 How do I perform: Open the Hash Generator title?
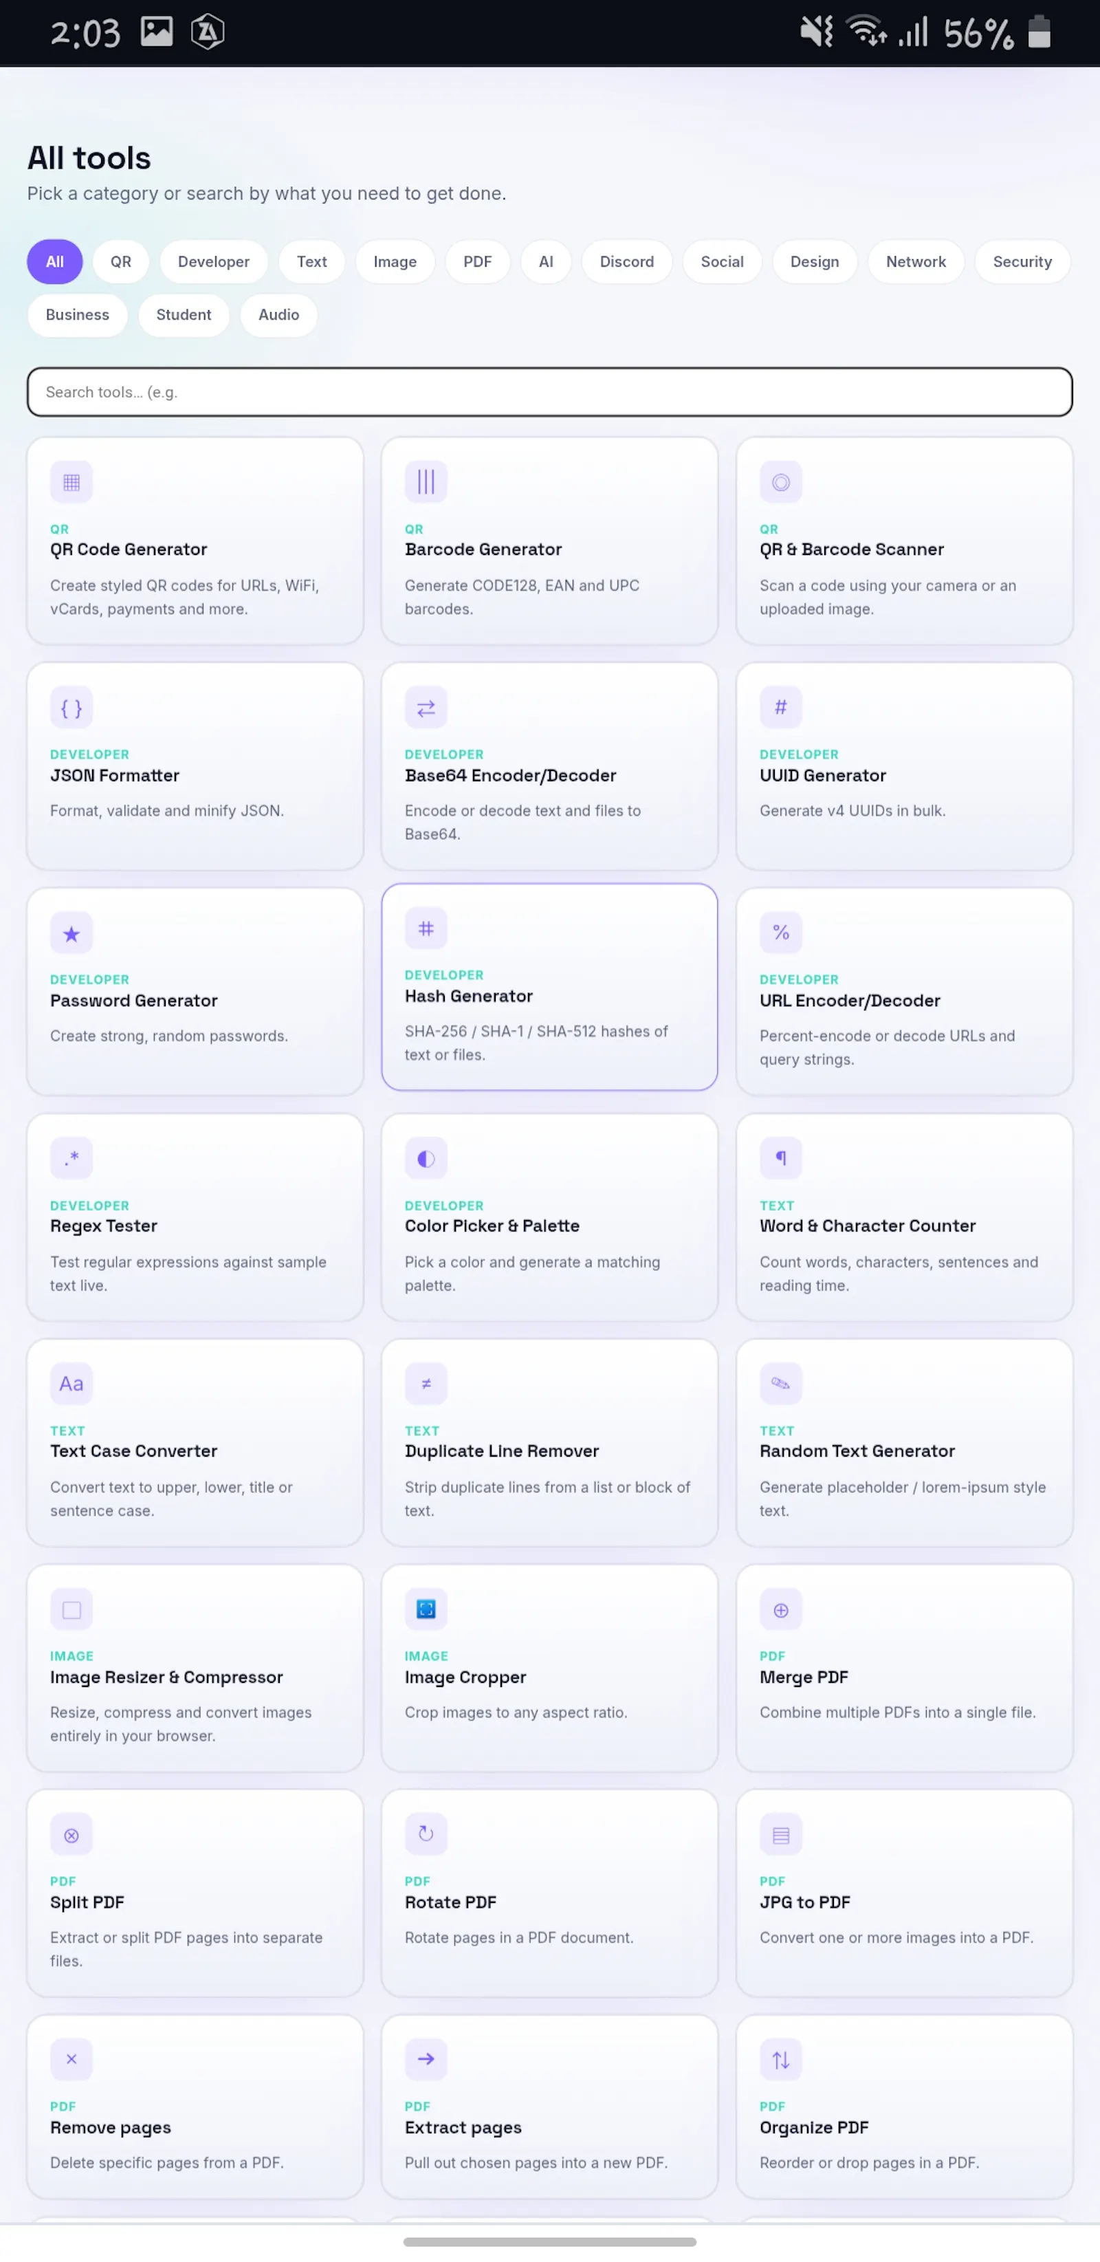pyautogui.click(x=469, y=996)
